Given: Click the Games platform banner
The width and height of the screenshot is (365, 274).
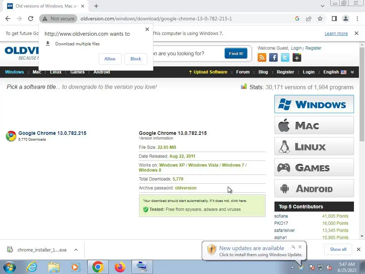Looking at the screenshot, I should coord(314,167).
